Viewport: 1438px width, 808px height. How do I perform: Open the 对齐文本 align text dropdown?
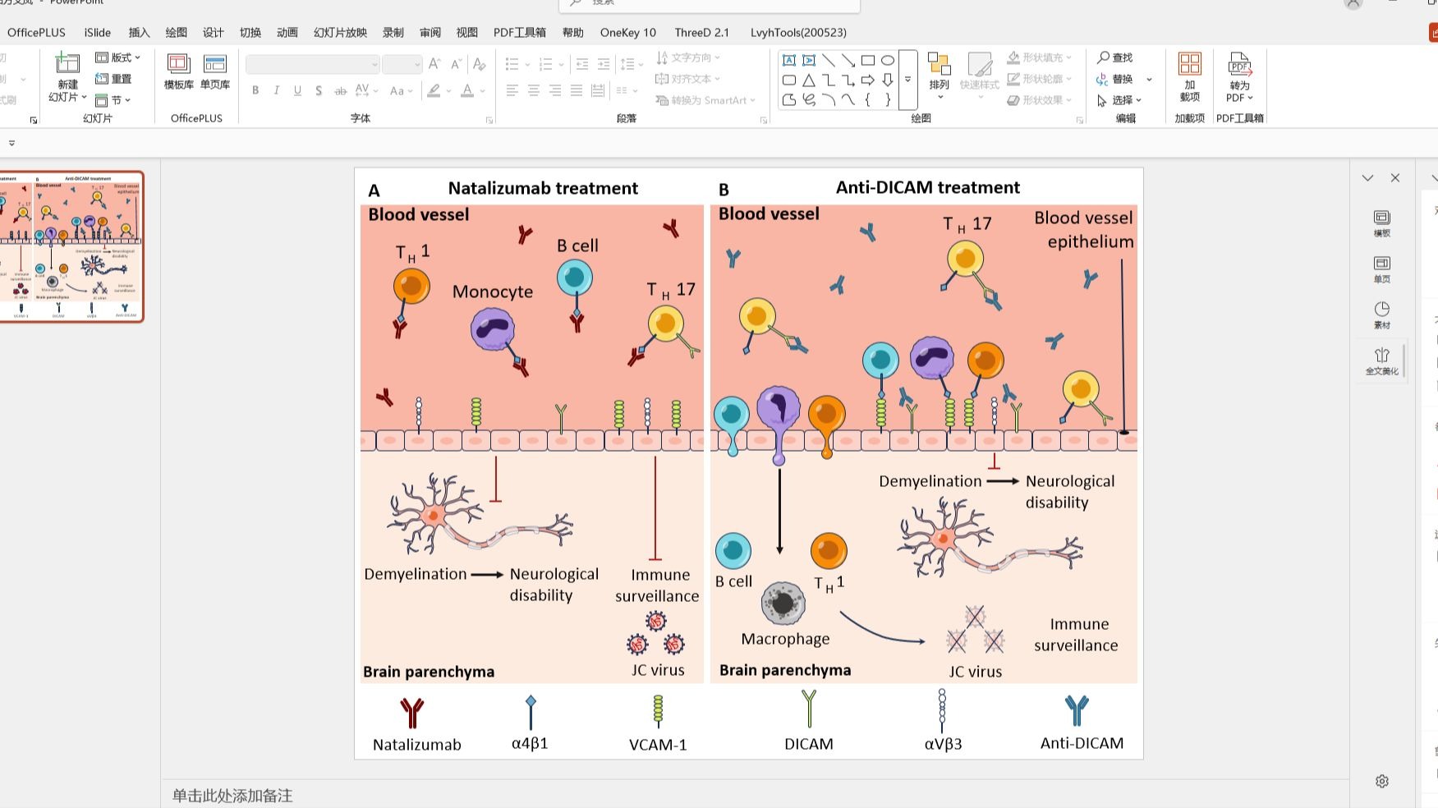(x=688, y=79)
